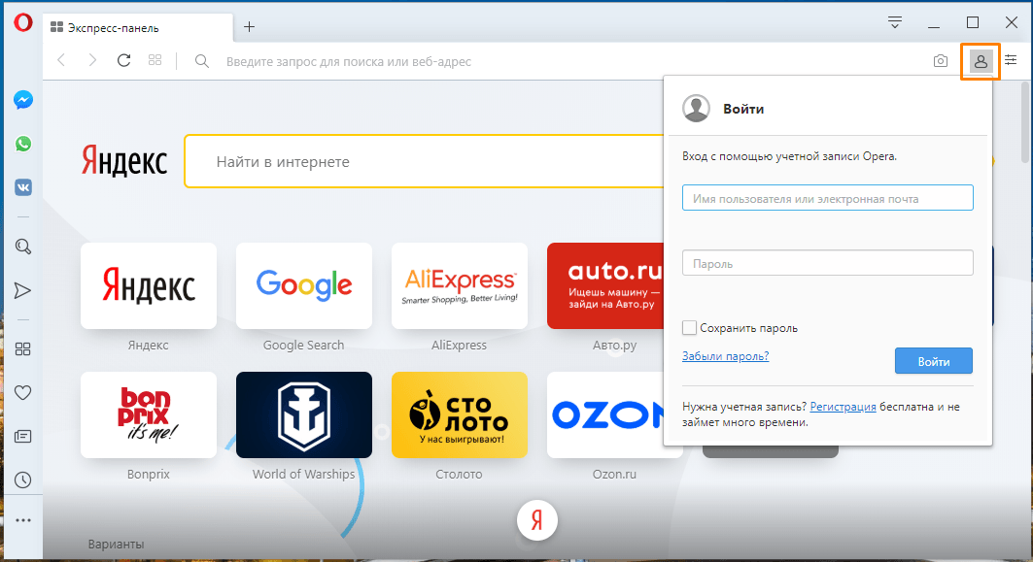Open personal news icon in sidebar

click(x=23, y=437)
